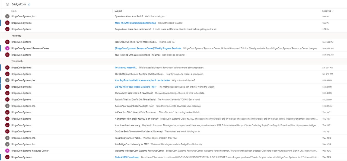Open 'Your AnyTone handheld is awesome, but it can be better'
The image size is (347, 161).
pyautogui.click(x=142, y=80)
